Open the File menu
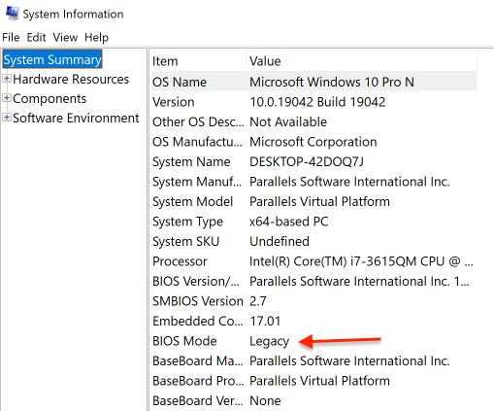The width and height of the screenshot is (494, 411). pos(11,37)
